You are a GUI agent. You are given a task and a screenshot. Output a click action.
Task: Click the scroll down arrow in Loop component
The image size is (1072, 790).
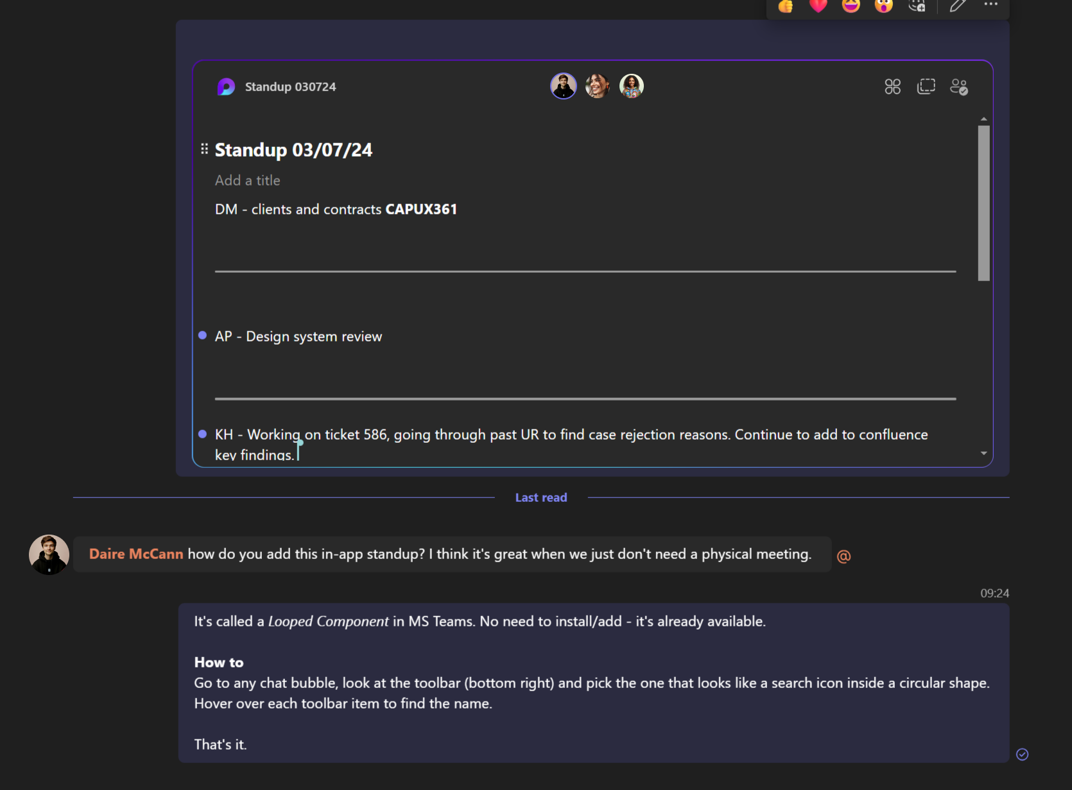(x=983, y=453)
